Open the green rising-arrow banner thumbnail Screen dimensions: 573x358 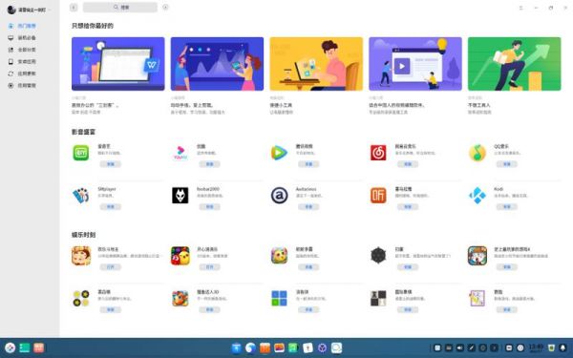click(514, 64)
